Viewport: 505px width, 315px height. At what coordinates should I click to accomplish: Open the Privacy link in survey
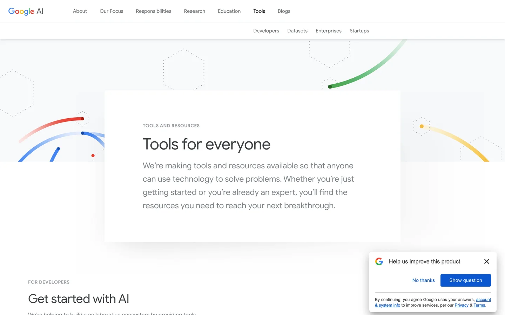(x=462, y=305)
